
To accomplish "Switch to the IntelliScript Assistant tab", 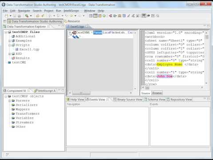I will pyautogui.click(x=45, y=91).
